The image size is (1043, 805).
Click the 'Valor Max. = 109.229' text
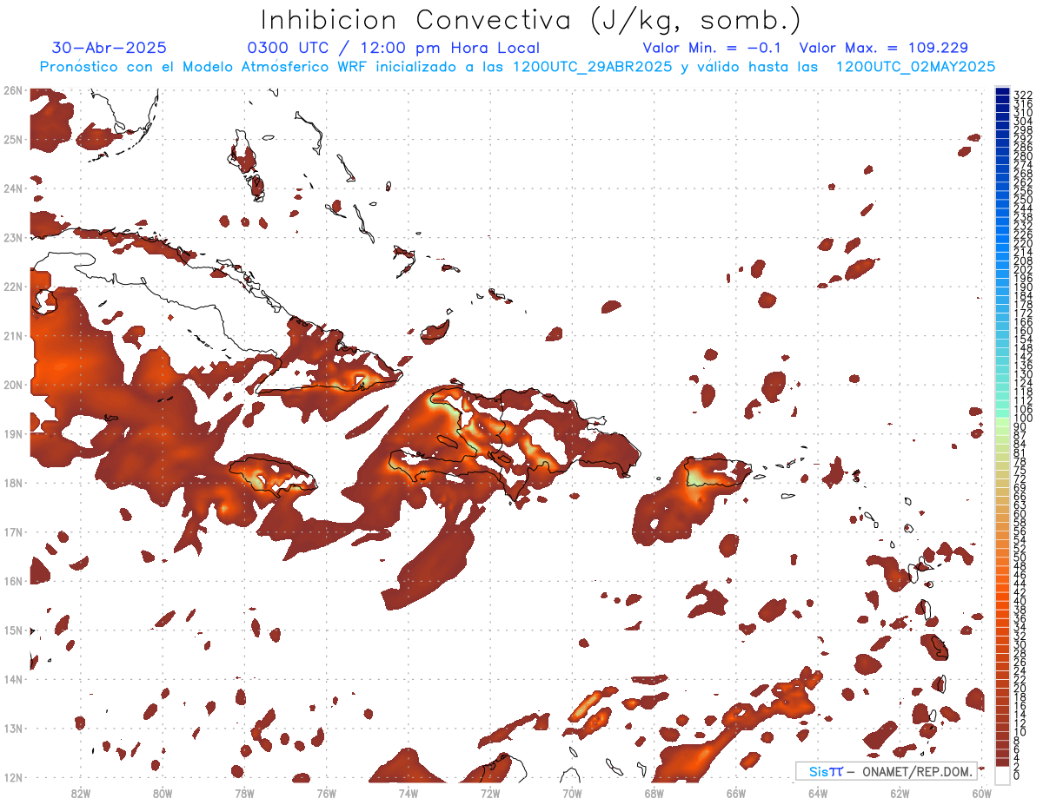[x=883, y=48]
